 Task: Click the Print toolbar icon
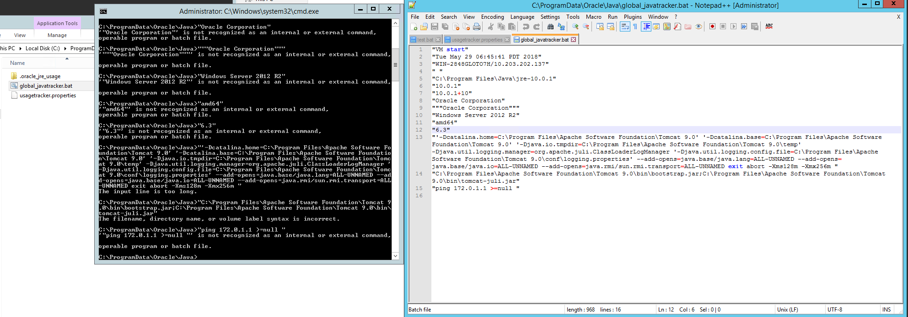tap(477, 27)
